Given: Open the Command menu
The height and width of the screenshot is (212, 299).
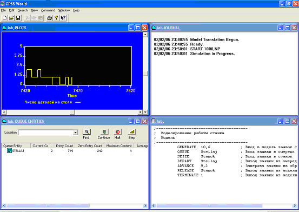Looking at the screenshot, I should [48, 10].
